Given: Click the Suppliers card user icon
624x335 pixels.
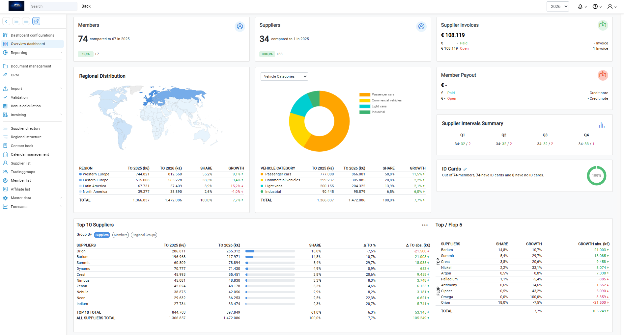Looking at the screenshot, I should point(421,26).
